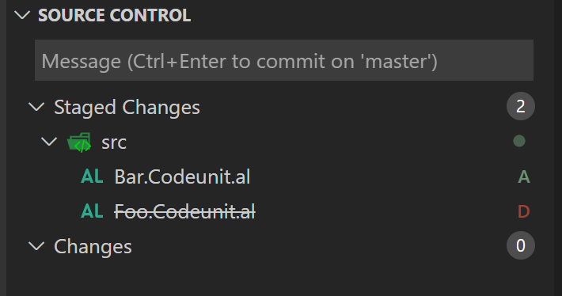Click the Changes count badge 0
562x296 pixels.
pyautogui.click(x=520, y=245)
